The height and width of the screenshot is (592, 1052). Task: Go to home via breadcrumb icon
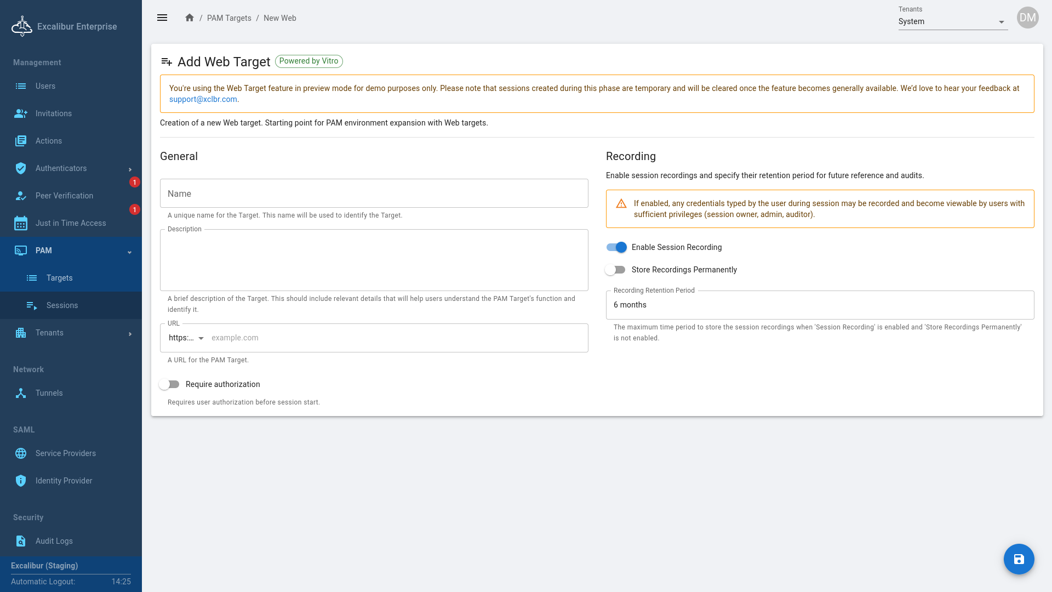click(190, 18)
